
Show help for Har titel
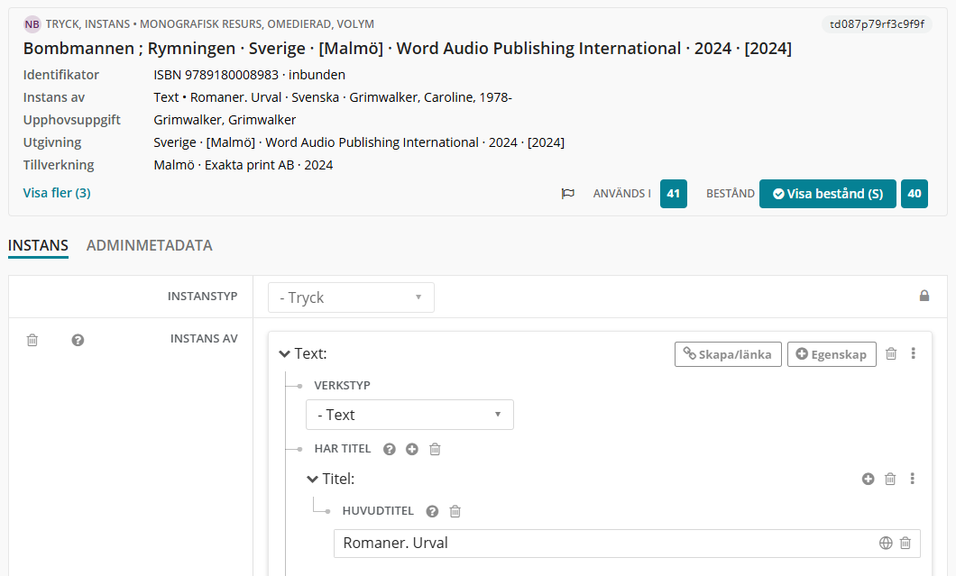tap(389, 449)
